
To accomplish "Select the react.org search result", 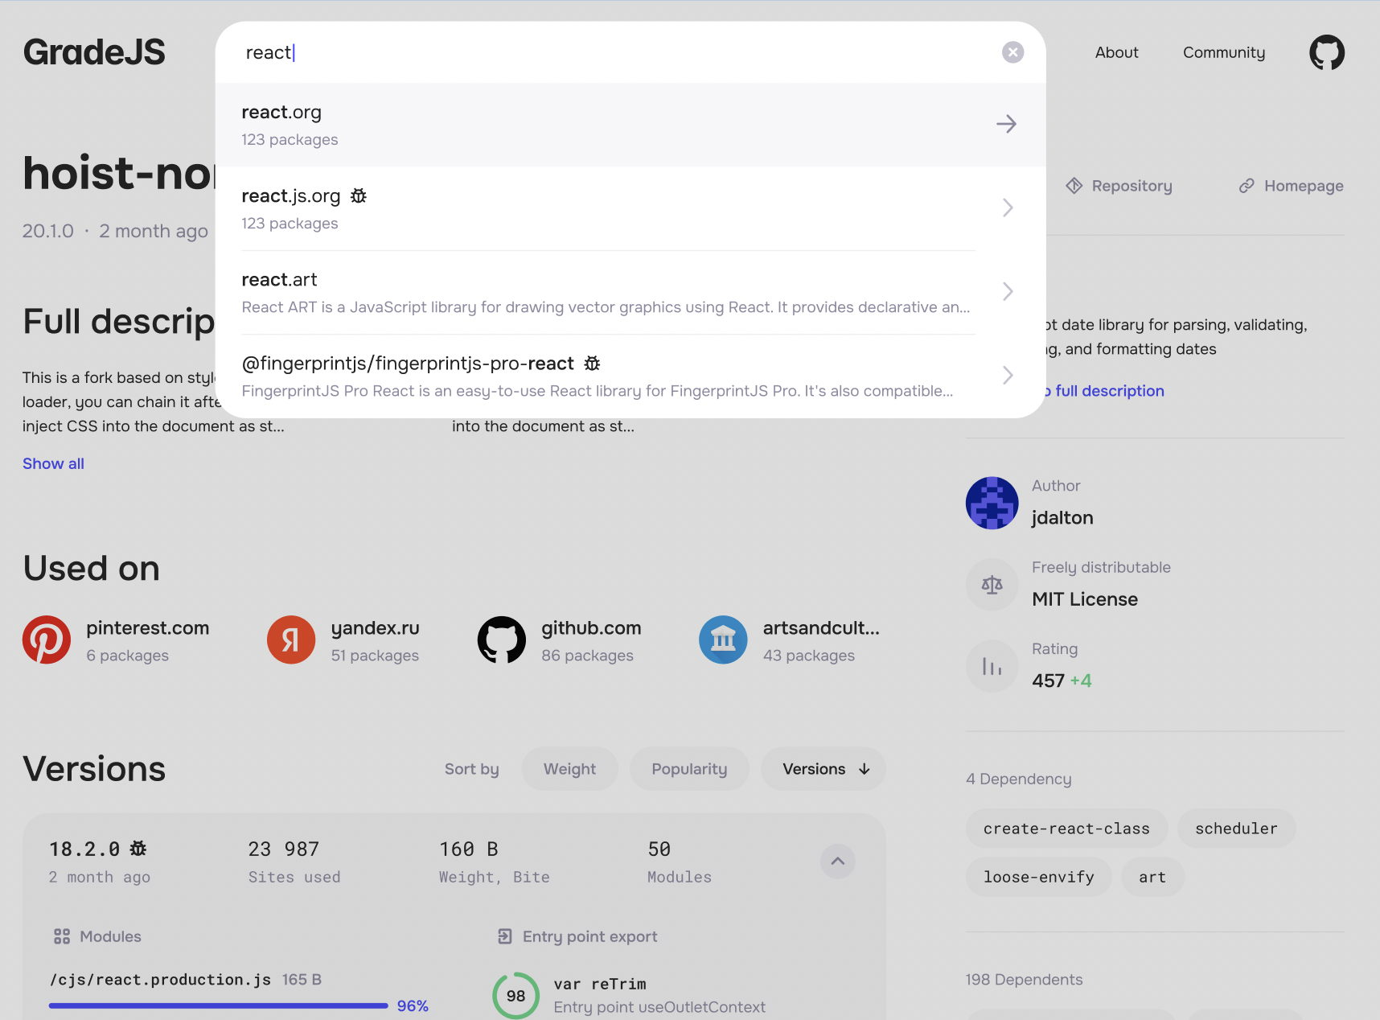I will (x=630, y=125).
